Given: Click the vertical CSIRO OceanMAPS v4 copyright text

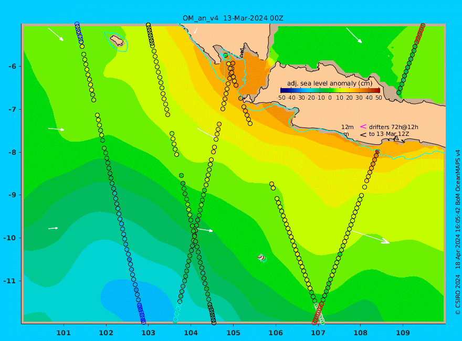Looking at the screenshot, I should [458, 232].
